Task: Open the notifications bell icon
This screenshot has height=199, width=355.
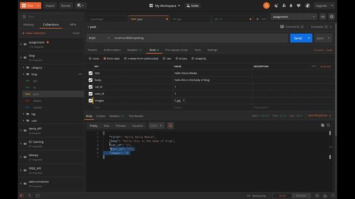Action: pos(291,6)
